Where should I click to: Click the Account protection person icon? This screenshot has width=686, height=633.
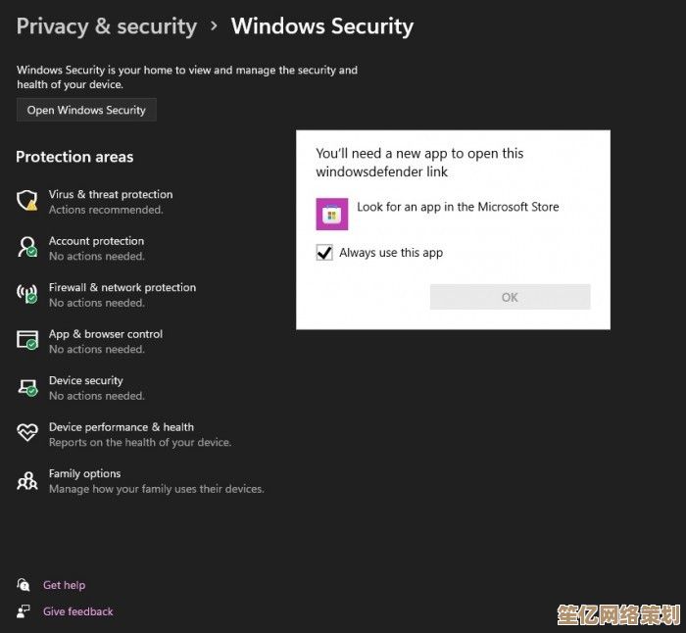tap(27, 247)
